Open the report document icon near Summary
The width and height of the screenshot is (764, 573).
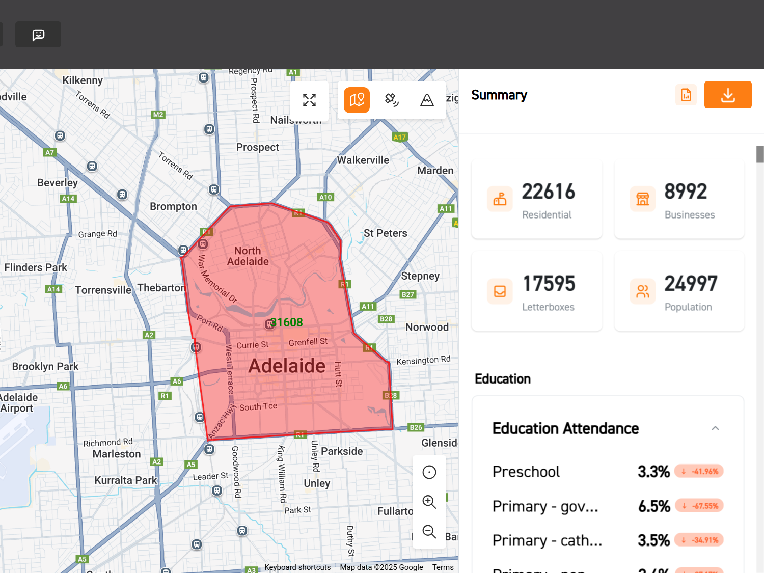(x=686, y=95)
